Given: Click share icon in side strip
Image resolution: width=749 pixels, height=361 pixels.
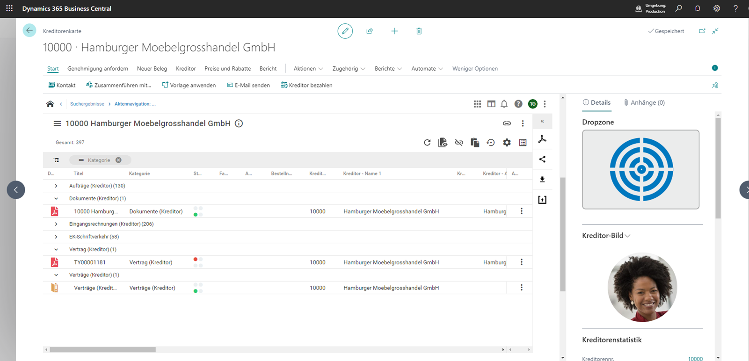Looking at the screenshot, I should (542, 159).
